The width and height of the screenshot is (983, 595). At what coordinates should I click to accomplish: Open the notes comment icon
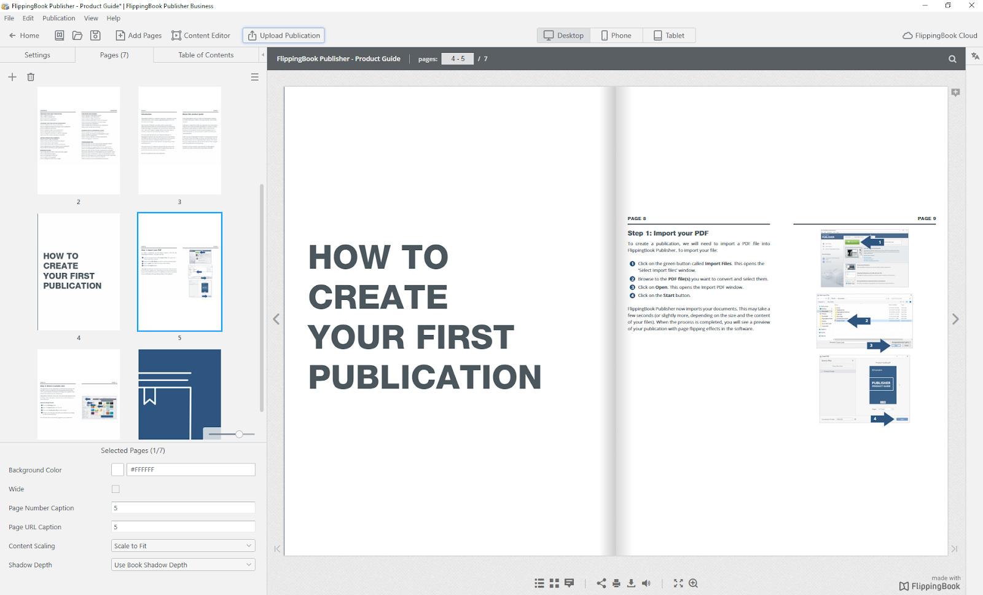[x=570, y=583]
